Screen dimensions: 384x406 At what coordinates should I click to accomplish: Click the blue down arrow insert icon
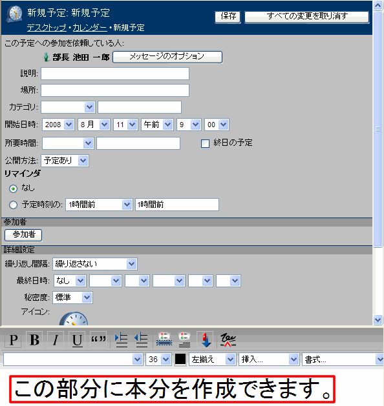[x=205, y=340]
